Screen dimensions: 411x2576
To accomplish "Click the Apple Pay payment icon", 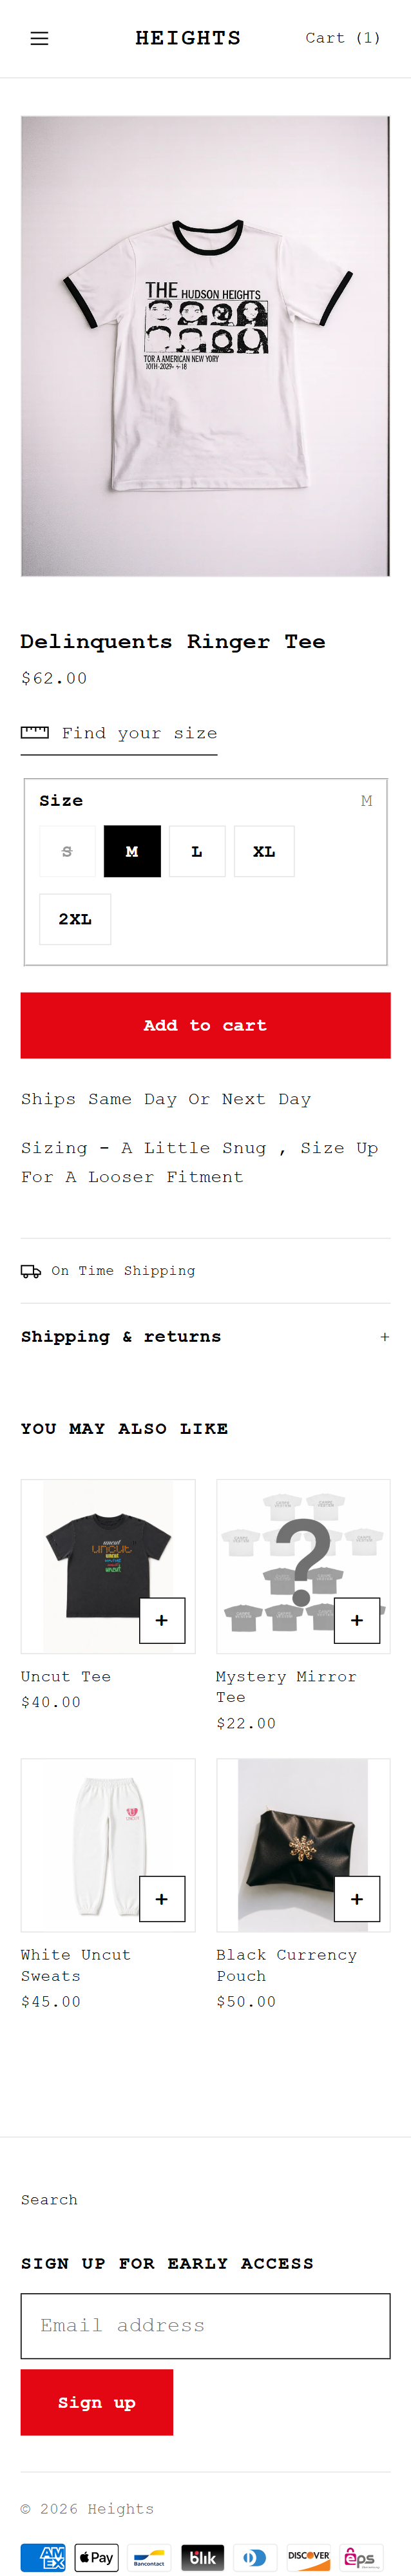I will [x=96, y=2557].
